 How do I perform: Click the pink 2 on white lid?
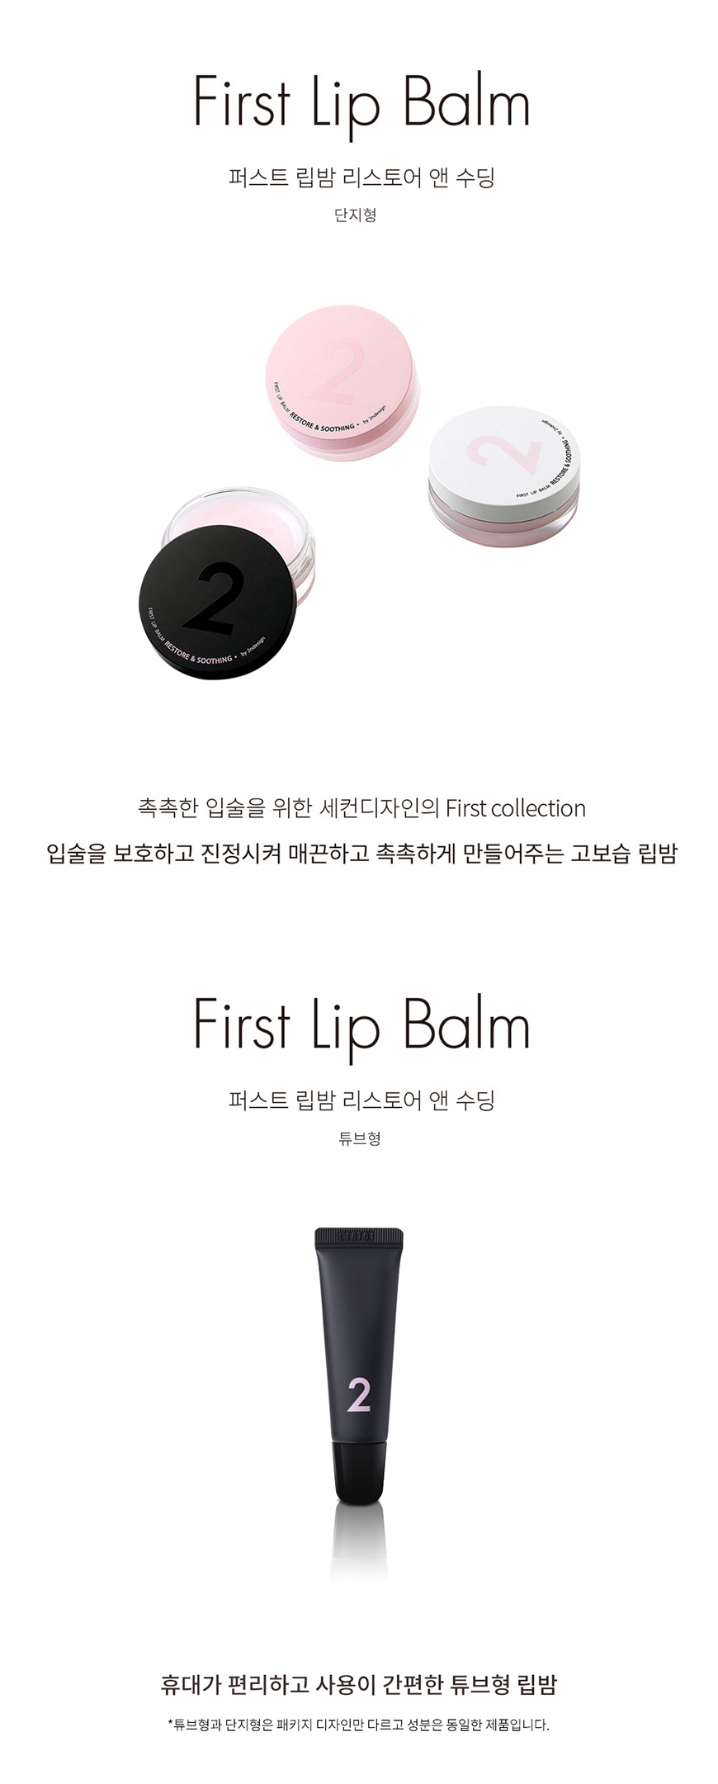tap(501, 460)
